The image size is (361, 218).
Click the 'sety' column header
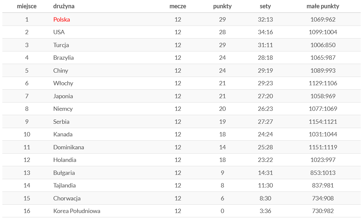pos(265,6)
